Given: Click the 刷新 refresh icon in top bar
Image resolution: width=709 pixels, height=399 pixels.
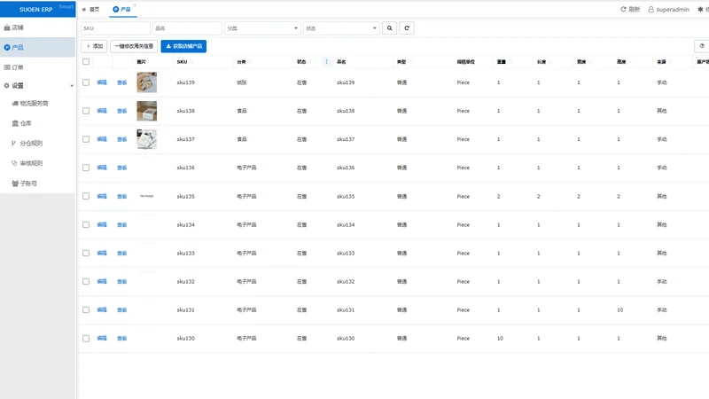Looking at the screenshot, I should (623, 9).
